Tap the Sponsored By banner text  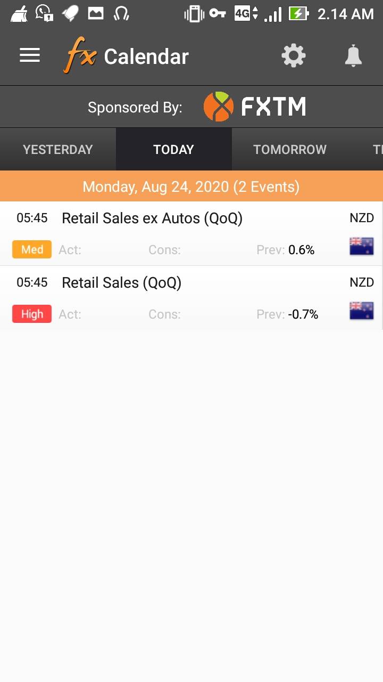[x=135, y=108]
